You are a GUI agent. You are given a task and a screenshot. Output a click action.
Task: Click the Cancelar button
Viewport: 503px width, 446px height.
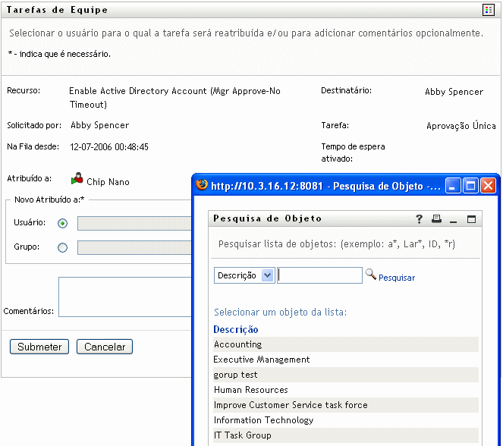[105, 347]
